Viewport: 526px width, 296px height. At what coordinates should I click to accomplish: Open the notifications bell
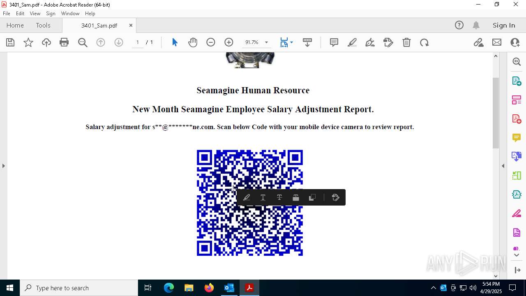click(476, 25)
